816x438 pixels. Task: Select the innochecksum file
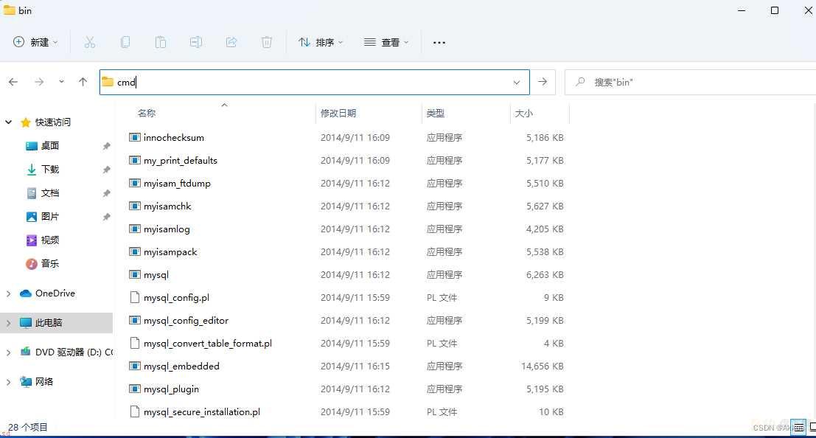pyautogui.click(x=174, y=137)
